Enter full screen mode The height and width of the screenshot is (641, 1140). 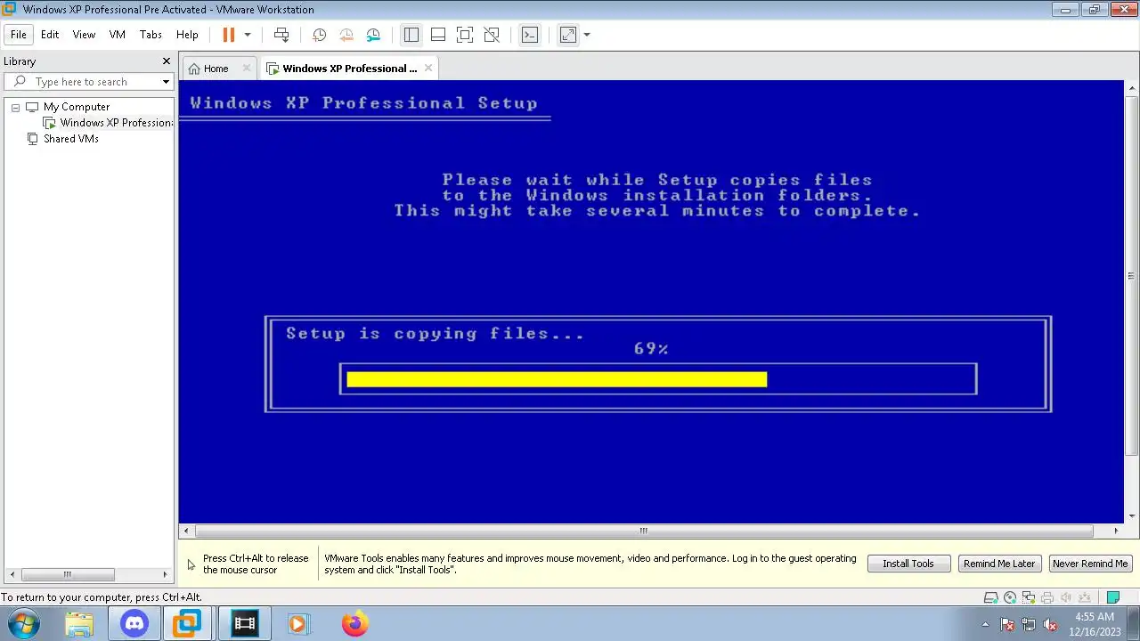[x=464, y=35]
